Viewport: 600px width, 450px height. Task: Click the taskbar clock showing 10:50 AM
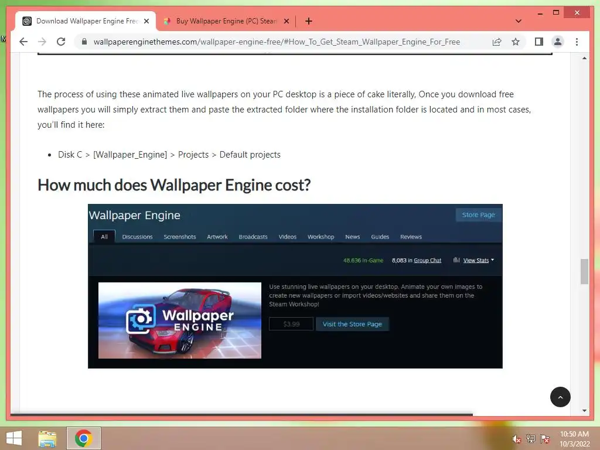tap(574, 439)
